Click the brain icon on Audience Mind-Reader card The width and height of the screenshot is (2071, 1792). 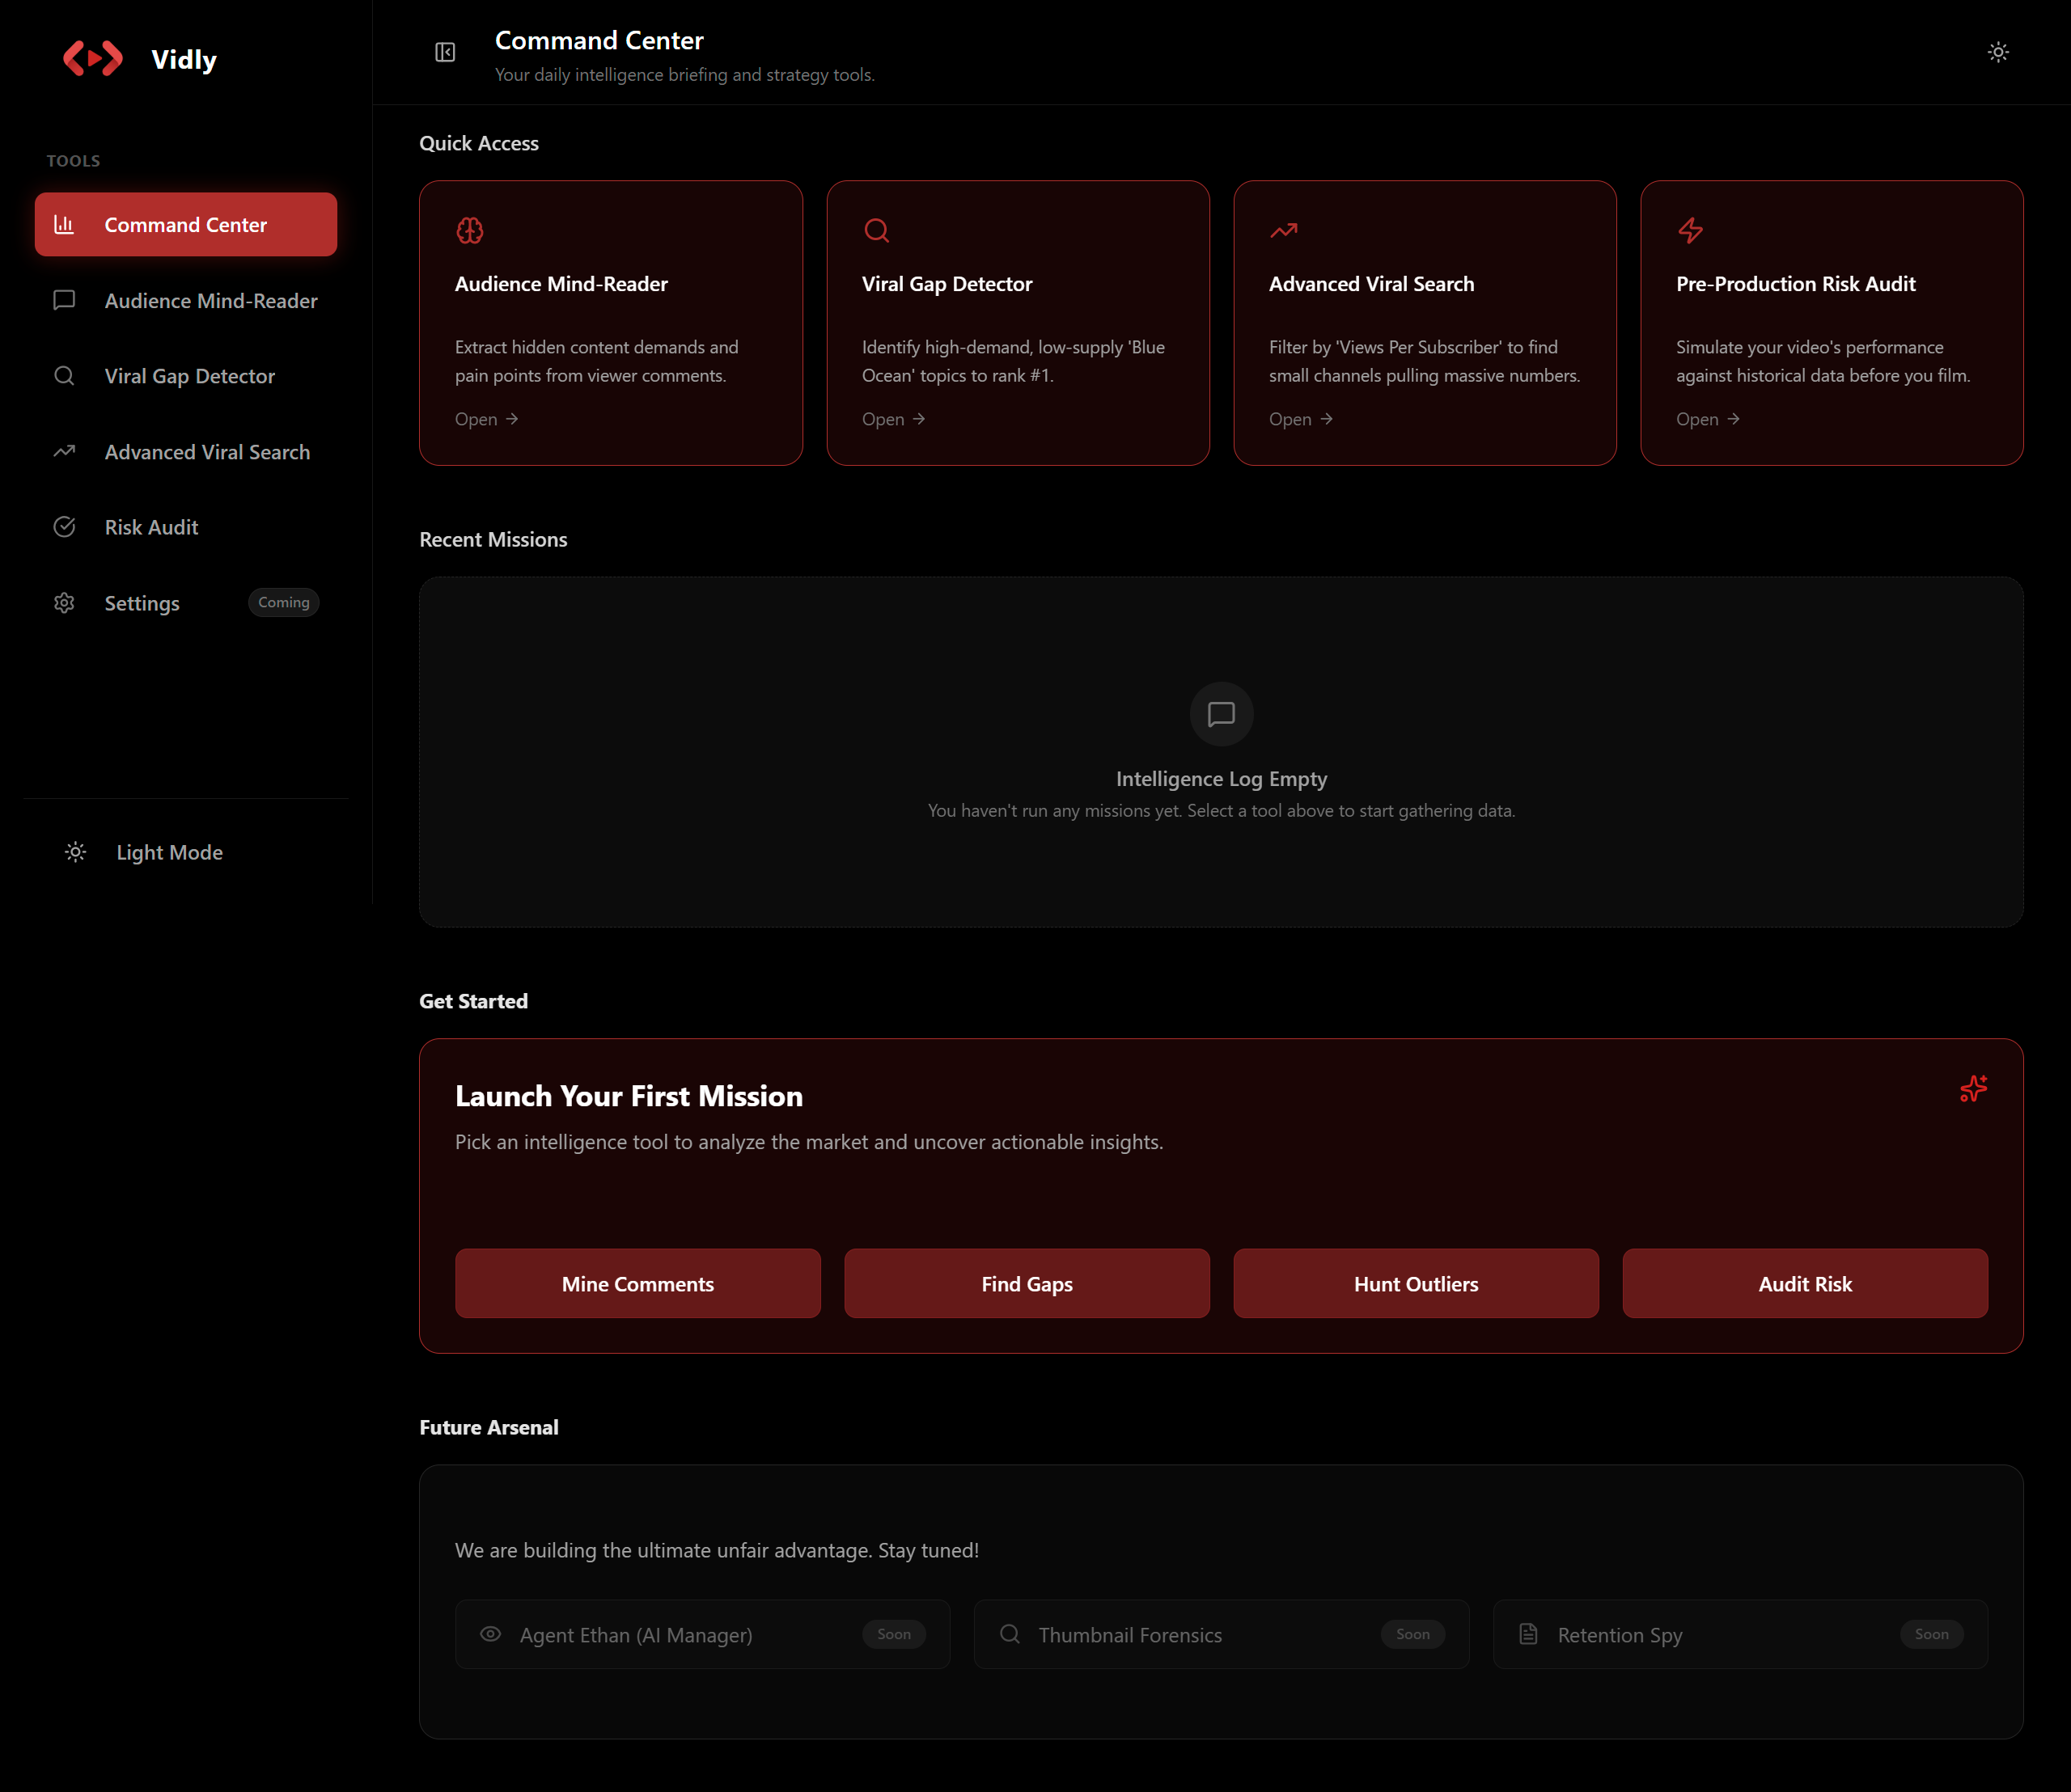coord(470,230)
